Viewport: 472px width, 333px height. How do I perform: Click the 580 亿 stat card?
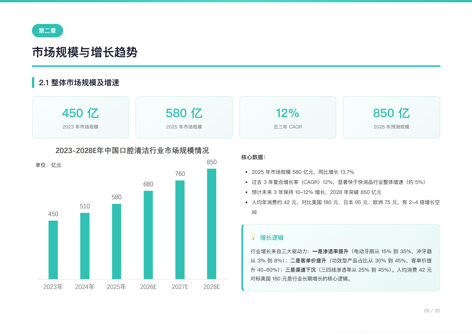pos(184,117)
